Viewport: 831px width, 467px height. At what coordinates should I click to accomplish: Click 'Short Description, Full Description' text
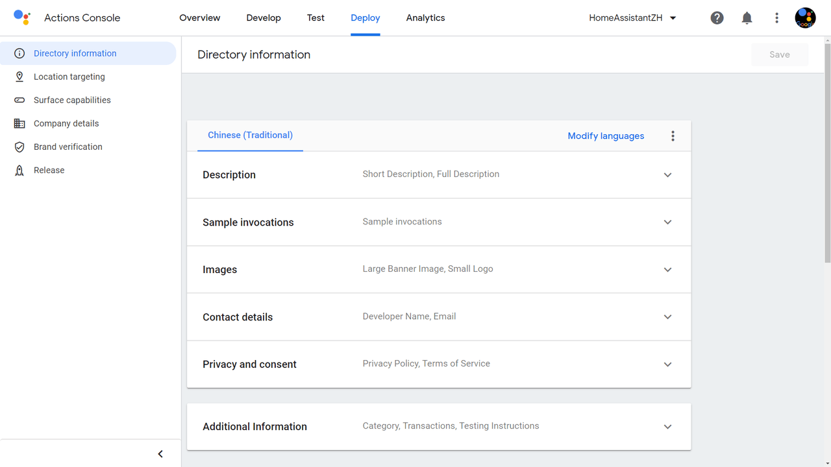tap(431, 174)
